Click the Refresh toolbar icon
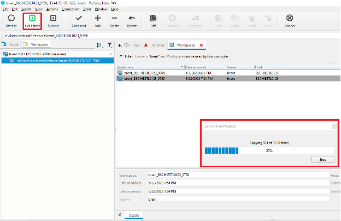The height and width of the screenshot is (221, 341). pyautogui.click(x=11, y=18)
